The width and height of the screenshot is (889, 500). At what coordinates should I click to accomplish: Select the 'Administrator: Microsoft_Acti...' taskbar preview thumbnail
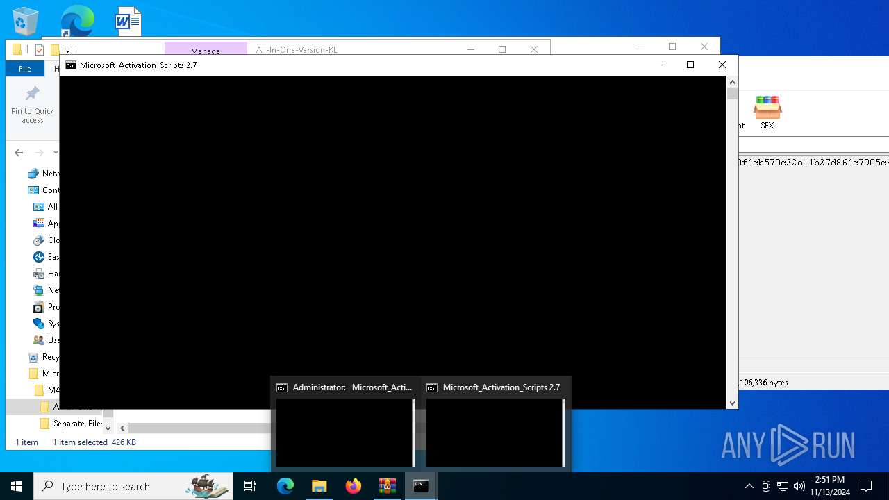345,424
